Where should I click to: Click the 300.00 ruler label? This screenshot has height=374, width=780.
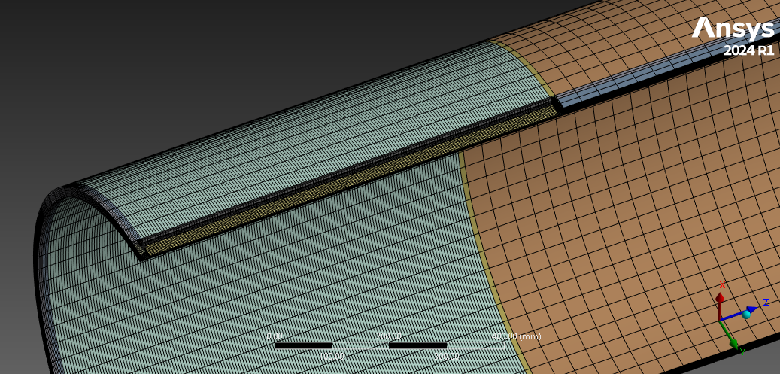(x=446, y=356)
